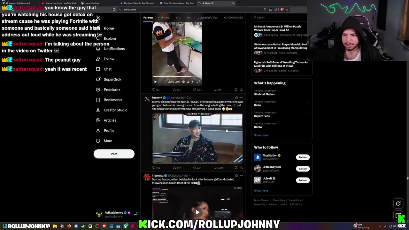Expand the video to fullscreen
This screenshot has height=230, width=409.
pos(198,82)
